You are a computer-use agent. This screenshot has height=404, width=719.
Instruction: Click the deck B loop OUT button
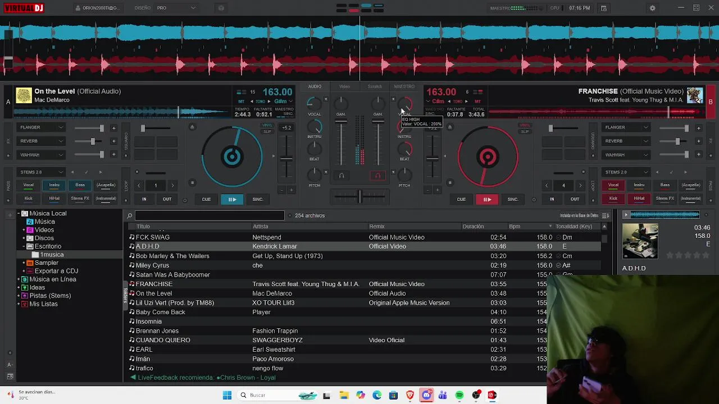click(x=575, y=199)
